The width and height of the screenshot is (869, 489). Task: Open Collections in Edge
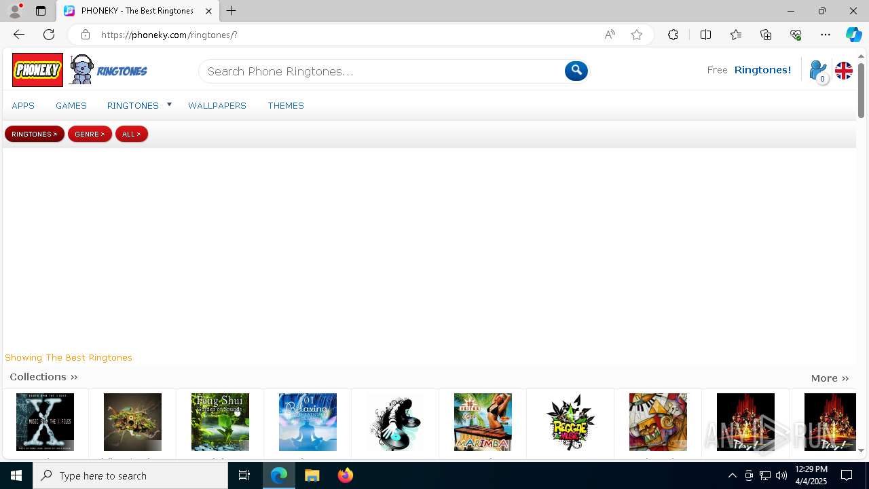(x=766, y=35)
